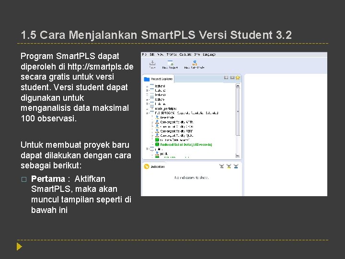
Task: Open the Info menu
Action: click(197, 54)
